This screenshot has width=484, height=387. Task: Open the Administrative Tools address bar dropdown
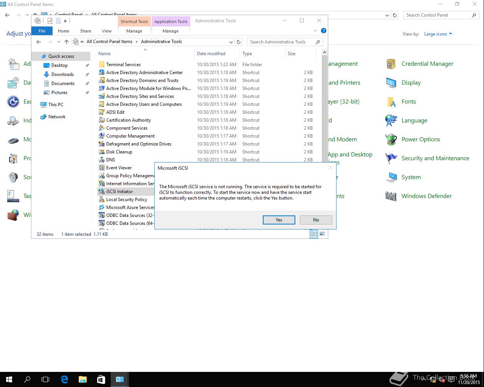pyautogui.click(x=231, y=42)
